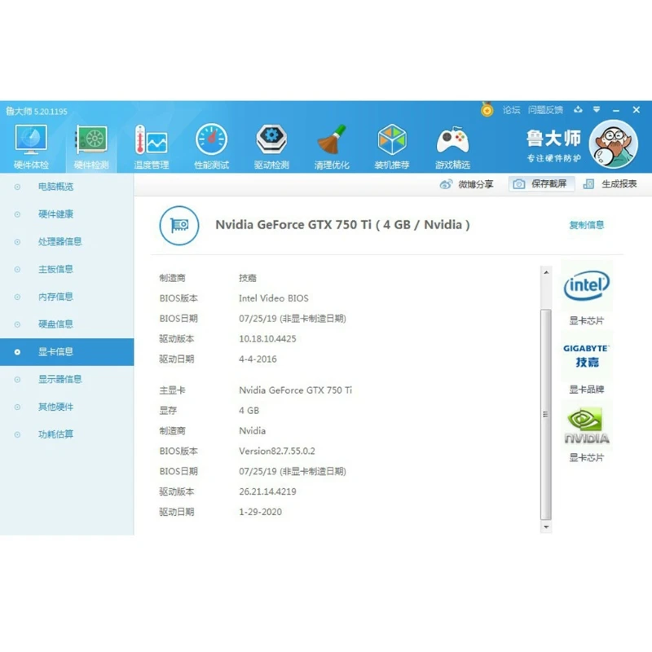Open 问题反馈 feedback link

[545, 110]
